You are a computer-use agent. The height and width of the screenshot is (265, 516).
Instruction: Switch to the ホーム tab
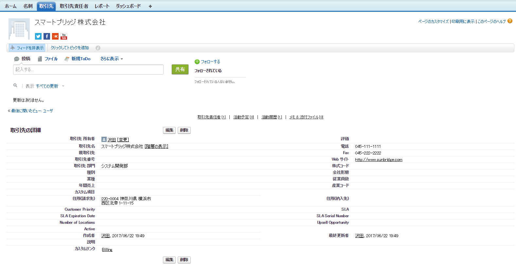[10, 6]
